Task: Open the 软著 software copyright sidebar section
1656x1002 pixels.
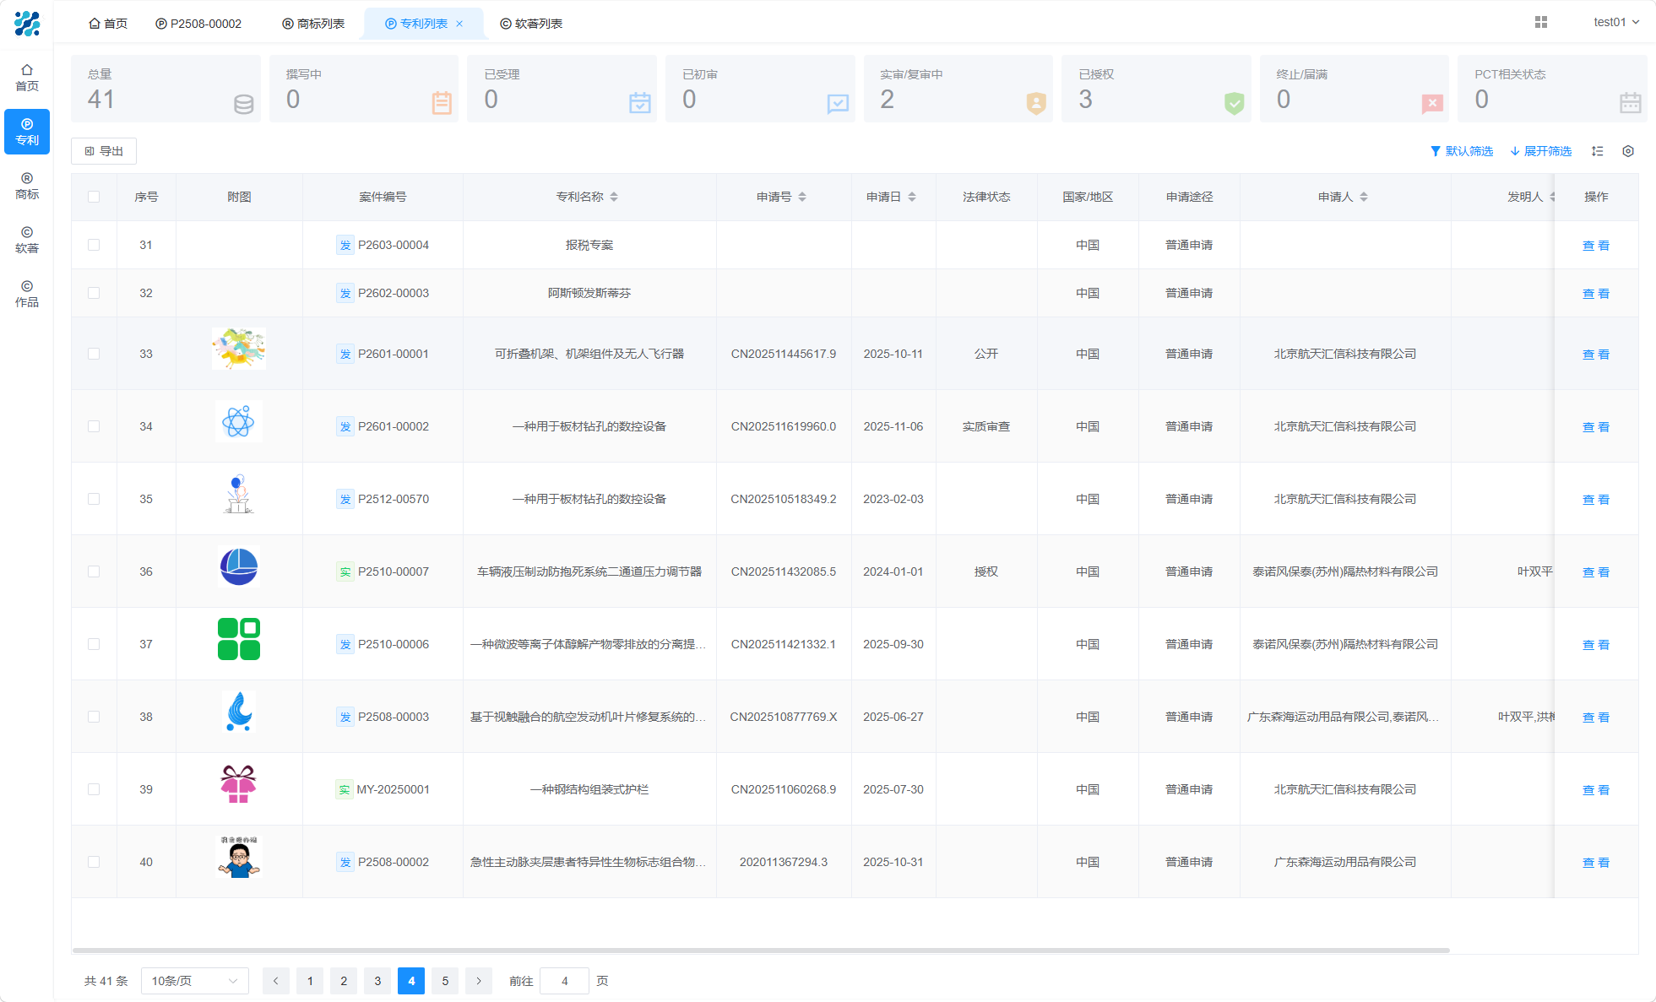Action: tap(27, 240)
